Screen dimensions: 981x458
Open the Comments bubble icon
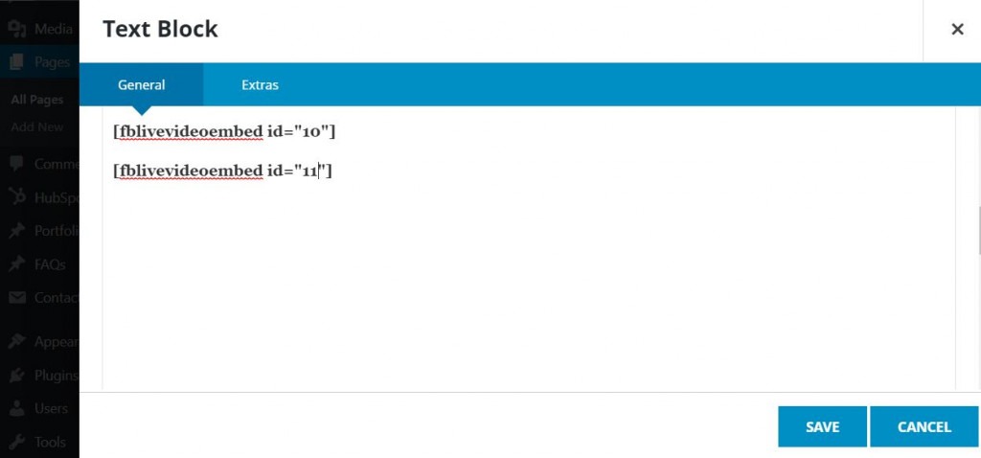point(17,164)
